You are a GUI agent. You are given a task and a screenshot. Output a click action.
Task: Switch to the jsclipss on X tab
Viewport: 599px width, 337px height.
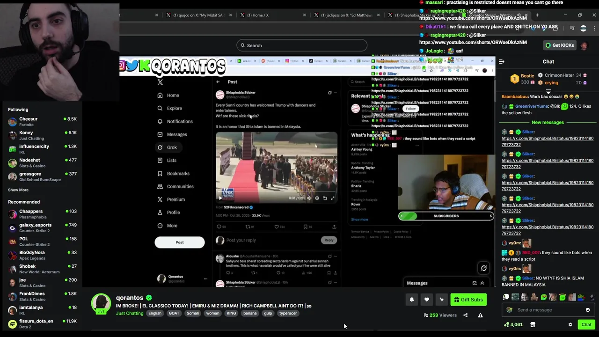346,15
